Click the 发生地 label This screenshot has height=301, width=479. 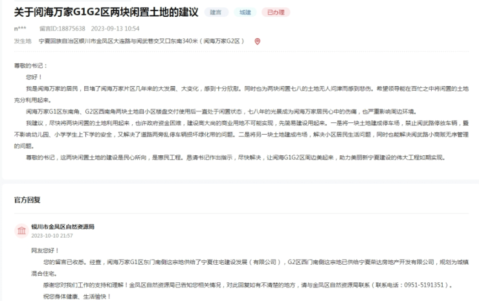[x=23, y=41]
